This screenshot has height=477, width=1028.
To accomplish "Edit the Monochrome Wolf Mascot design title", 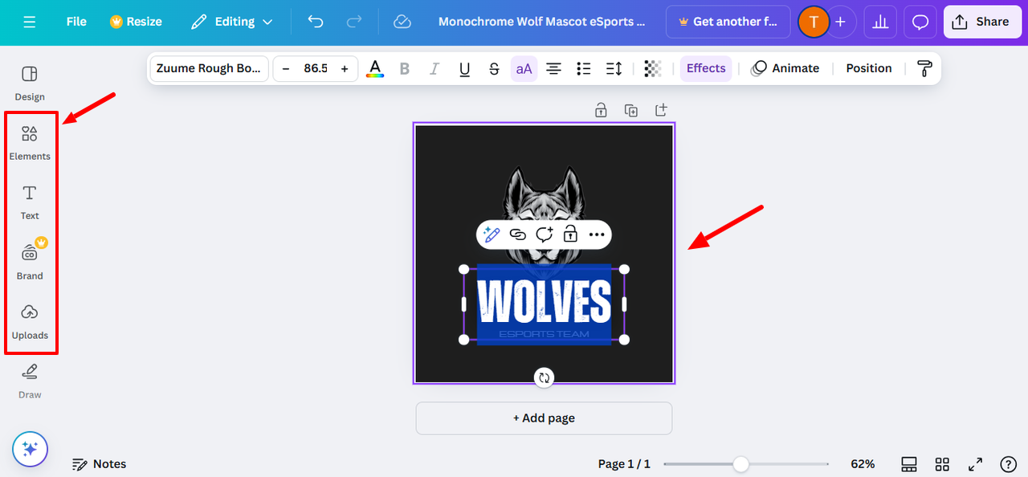I will pos(541,22).
